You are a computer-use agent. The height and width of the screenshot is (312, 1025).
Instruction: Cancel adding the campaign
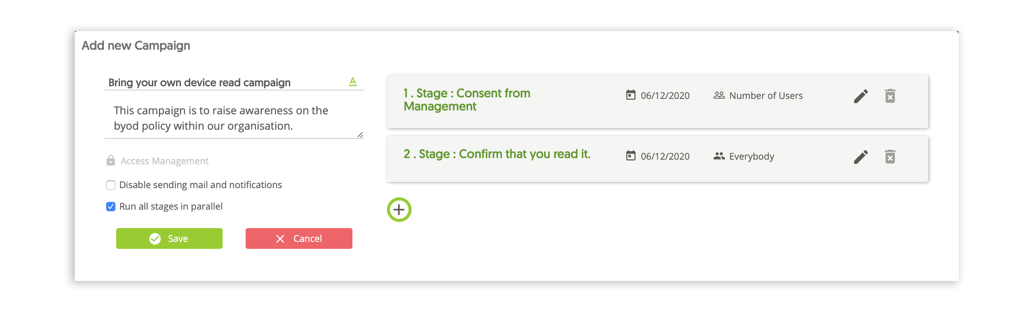299,239
